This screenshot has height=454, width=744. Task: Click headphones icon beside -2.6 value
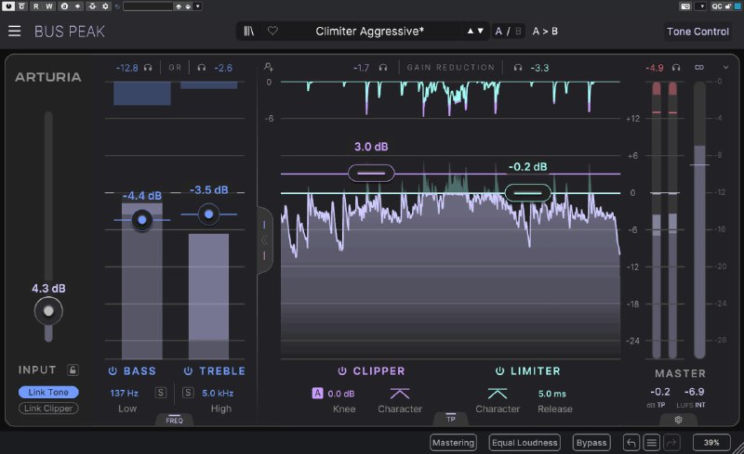[x=201, y=68]
